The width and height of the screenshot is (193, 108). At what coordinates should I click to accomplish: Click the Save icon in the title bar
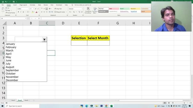3,2
